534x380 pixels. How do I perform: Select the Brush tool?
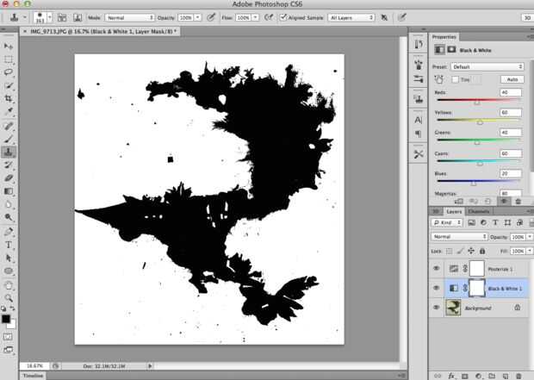(9, 139)
